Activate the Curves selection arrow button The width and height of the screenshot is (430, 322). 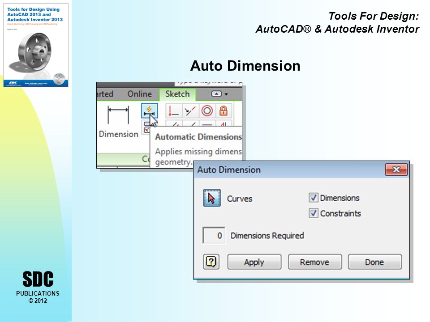pos(212,198)
